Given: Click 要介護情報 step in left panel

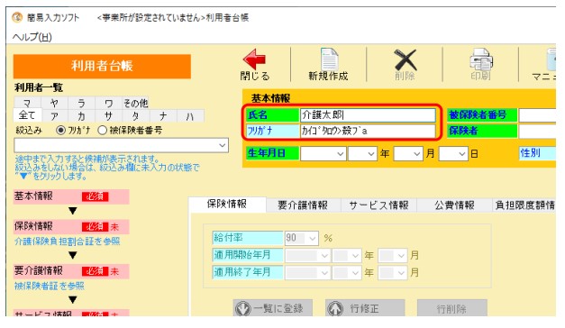Looking at the screenshot, I should pyautogui.click(x=71, y=271).
